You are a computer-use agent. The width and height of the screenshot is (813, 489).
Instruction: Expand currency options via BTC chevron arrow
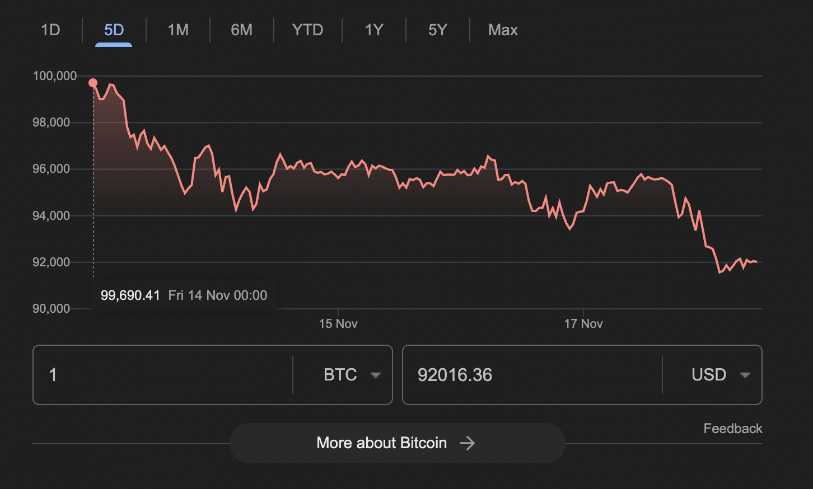click(375, 375)
